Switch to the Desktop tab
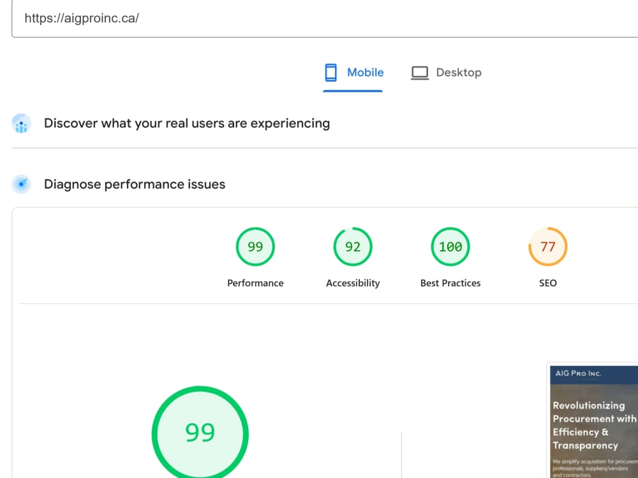The width and height of the screenshot is (638, 478). (446, 73)
